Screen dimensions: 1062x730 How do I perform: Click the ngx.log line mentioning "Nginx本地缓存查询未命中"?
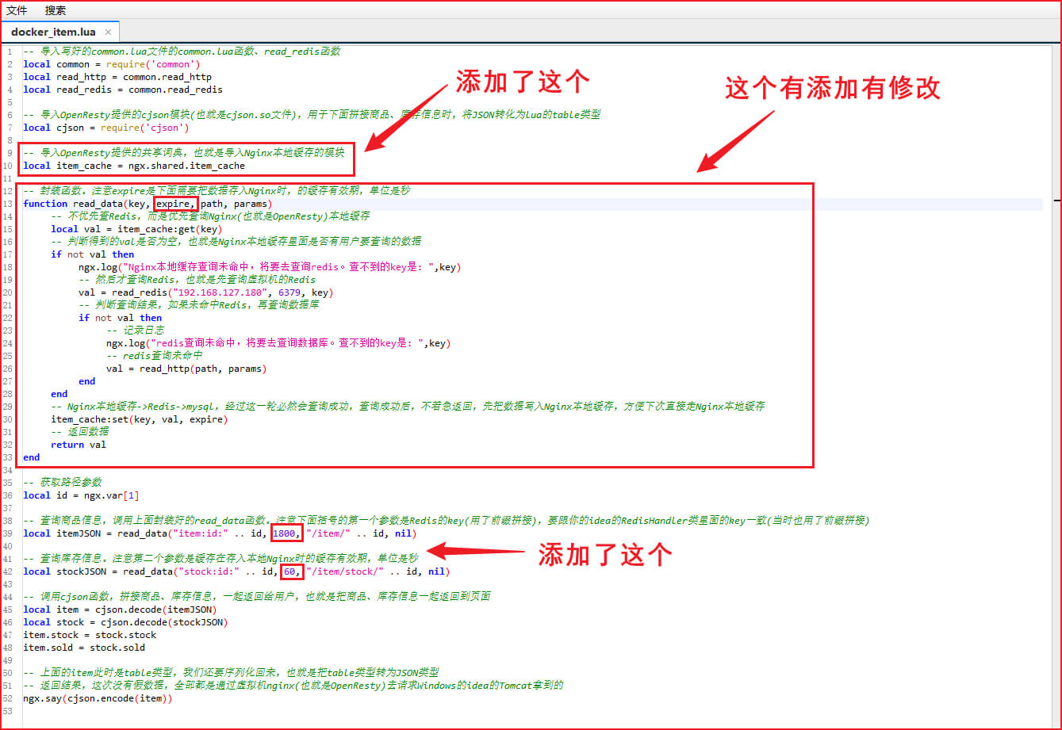[x=270, y=267]
